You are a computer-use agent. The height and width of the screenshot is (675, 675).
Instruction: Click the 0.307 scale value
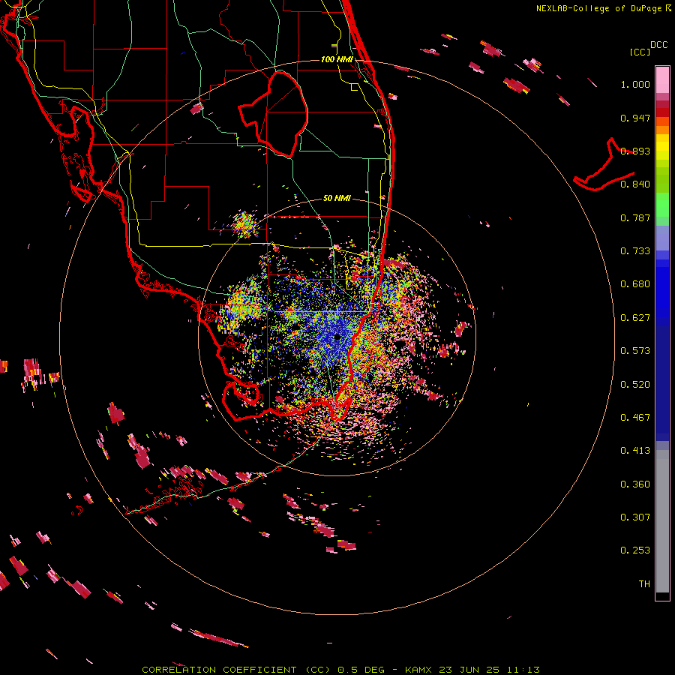(x=635, y=517)
